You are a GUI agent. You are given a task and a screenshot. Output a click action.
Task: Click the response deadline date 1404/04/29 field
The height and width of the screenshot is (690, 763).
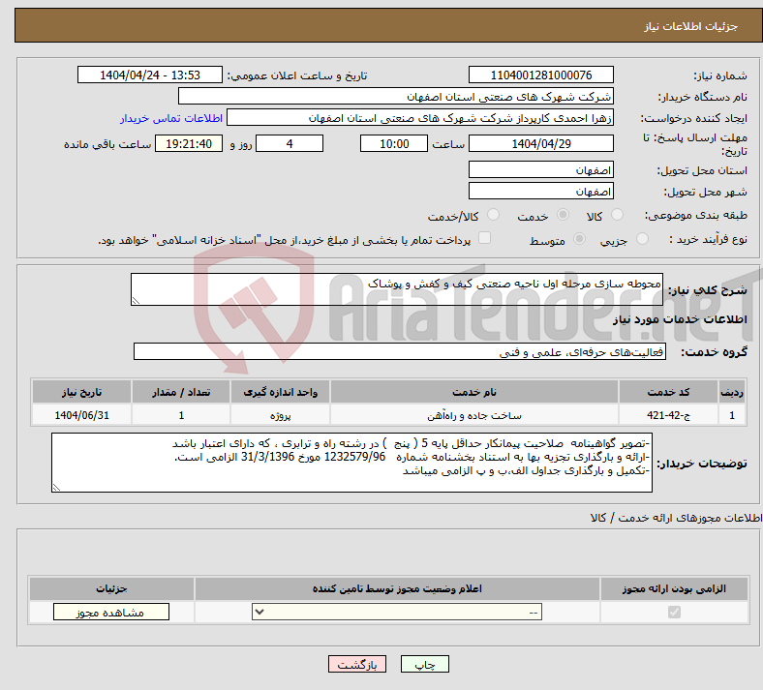(x=540, y=143)
